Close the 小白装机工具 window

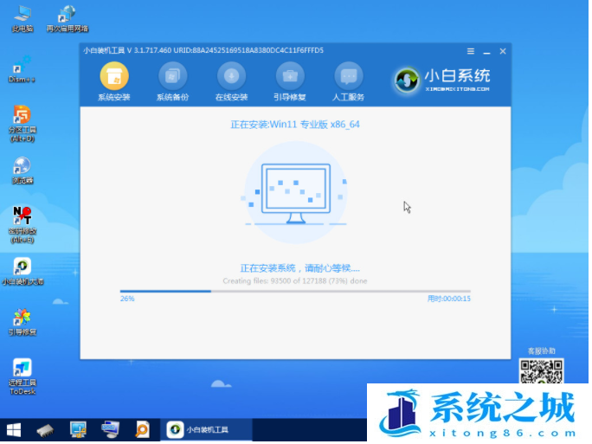503,51
